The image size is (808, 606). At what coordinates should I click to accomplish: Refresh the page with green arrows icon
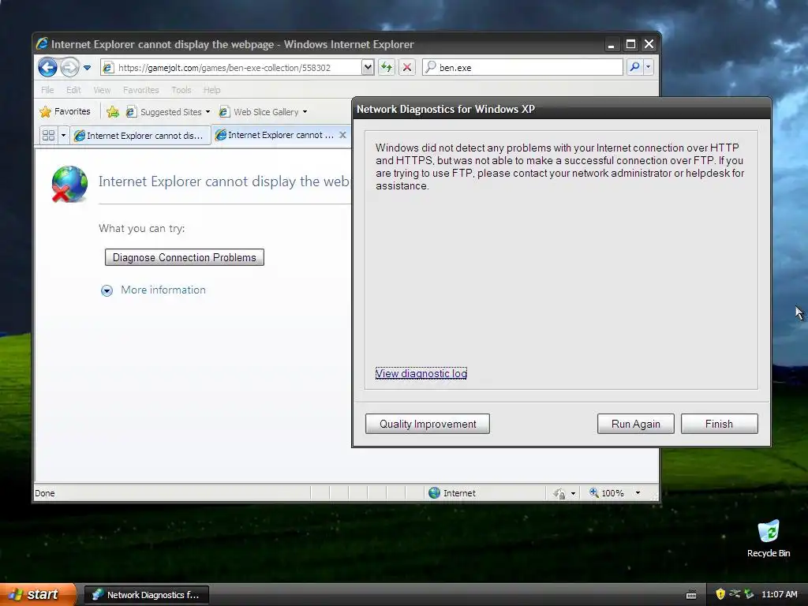click(387, 68)
